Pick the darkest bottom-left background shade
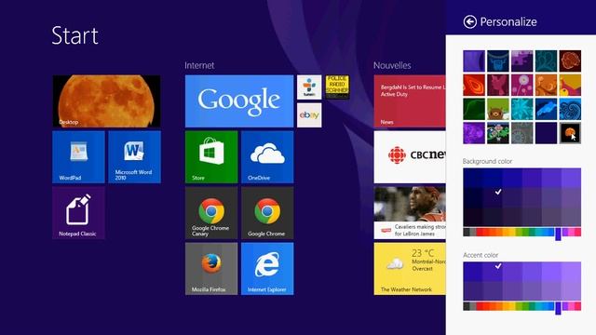 (x=473, y=217)
